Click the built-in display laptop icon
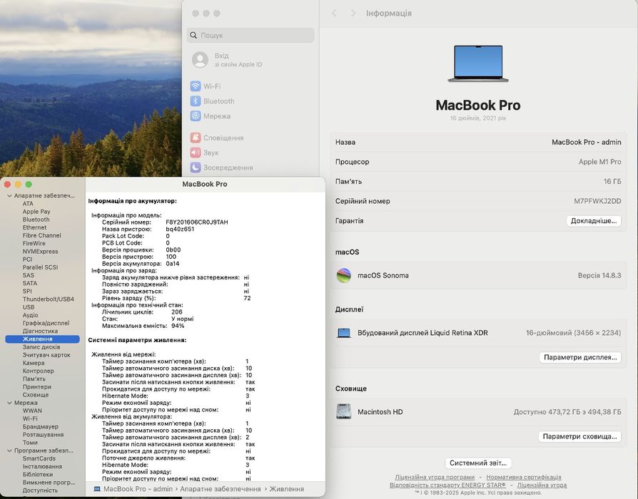Screen dimensions: 638x499 pos(344,333)
